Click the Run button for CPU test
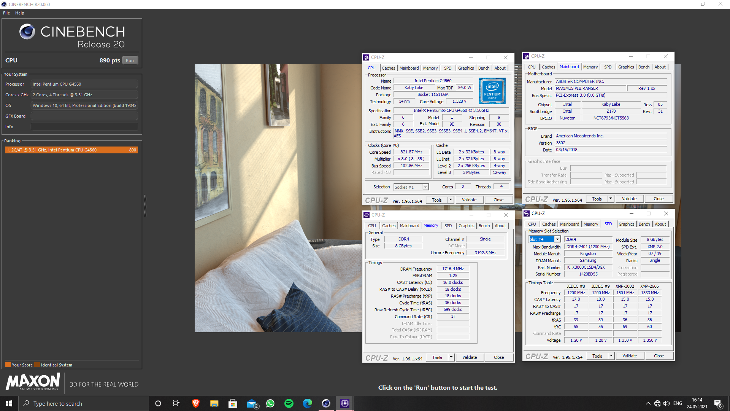This screenshot has height=411, width=730. 130,61
